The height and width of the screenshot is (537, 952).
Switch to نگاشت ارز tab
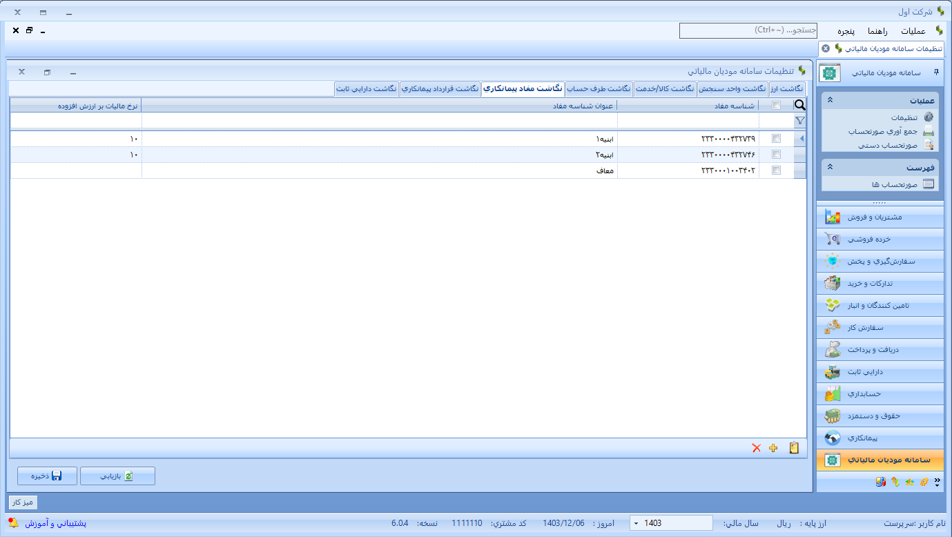pyautogui.click(x=787, y=88)
